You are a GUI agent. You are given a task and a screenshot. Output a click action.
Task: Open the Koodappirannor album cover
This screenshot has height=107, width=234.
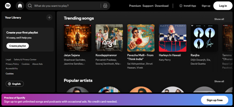[109, 38]
